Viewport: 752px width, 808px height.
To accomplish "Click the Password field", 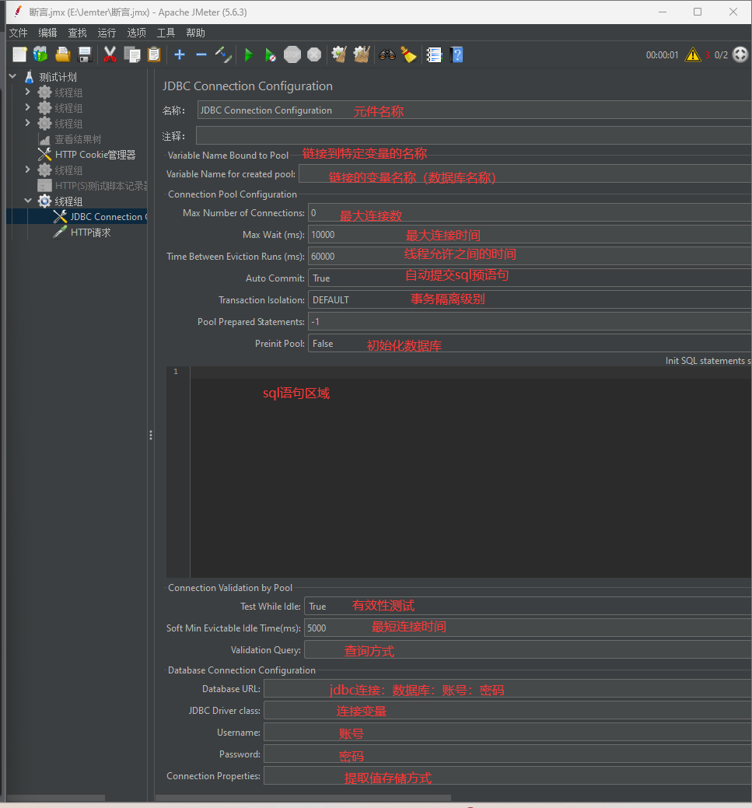I will pos(507,754).
